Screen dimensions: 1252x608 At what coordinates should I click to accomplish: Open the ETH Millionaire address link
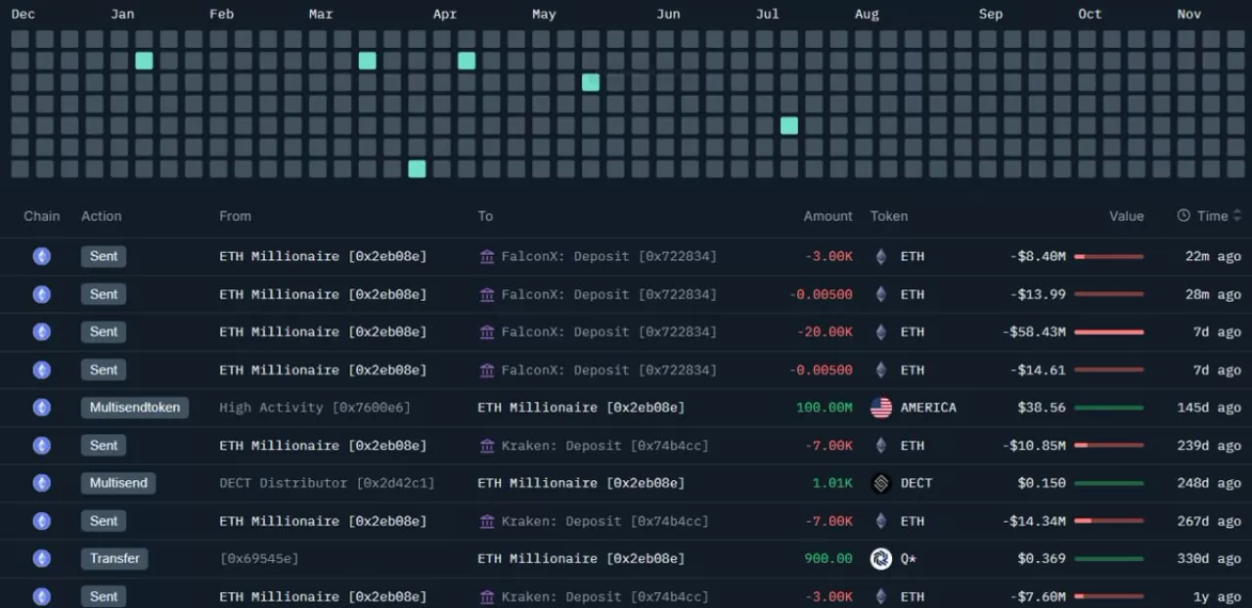pos(323,256)
